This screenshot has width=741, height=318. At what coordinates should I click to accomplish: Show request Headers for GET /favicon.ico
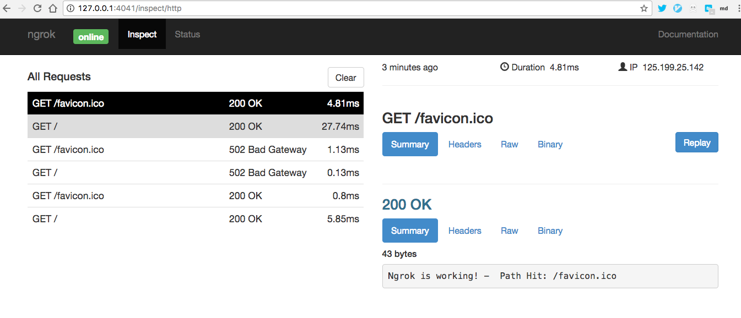(464, 144)
